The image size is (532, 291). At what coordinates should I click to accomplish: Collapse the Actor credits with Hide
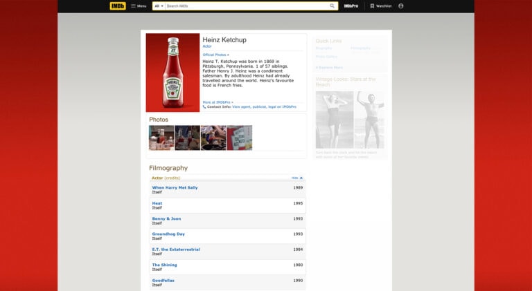(296, 178)
